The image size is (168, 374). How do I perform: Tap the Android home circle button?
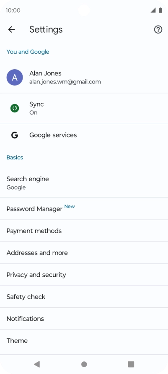click(84, 364)
